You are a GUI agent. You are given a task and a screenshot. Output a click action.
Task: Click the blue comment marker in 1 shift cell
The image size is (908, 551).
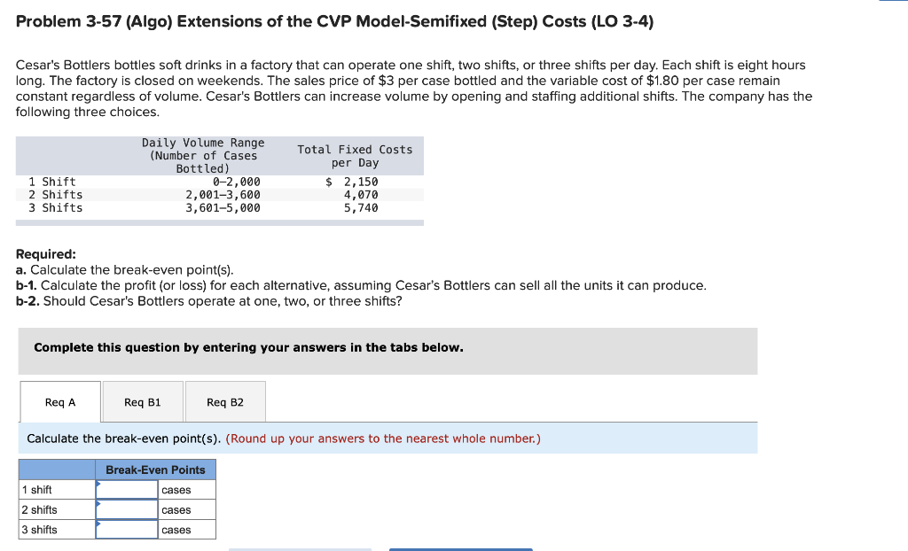[x=99, y=485]
